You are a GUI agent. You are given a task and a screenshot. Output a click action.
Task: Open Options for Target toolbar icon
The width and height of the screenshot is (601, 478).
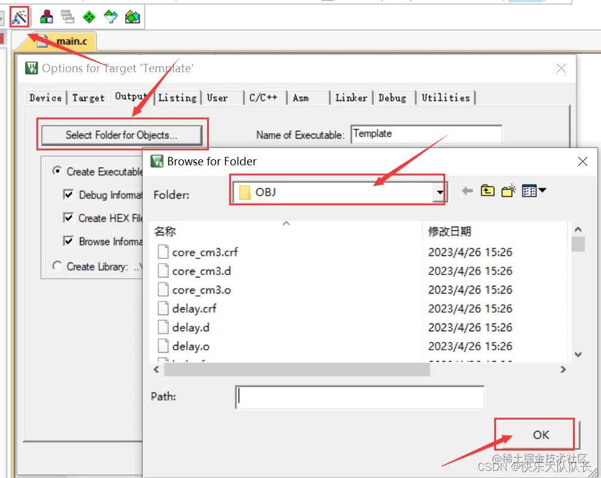19,17
